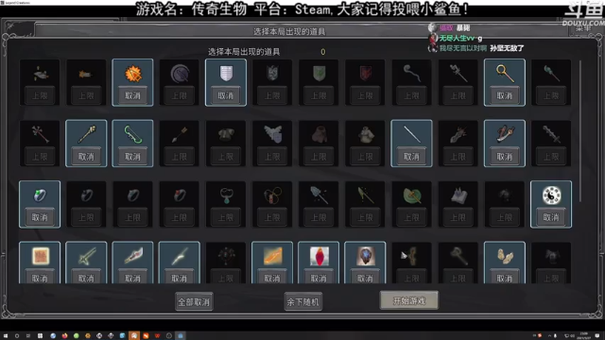Screen dimensions: 605x340
Task: Cancel the golden scepter selection with 取消
Action: (x=86, y=157)
